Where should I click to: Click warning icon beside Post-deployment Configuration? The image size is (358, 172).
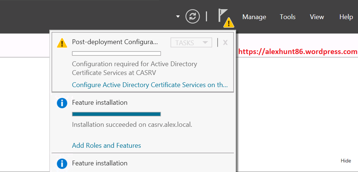click(62, 43)
